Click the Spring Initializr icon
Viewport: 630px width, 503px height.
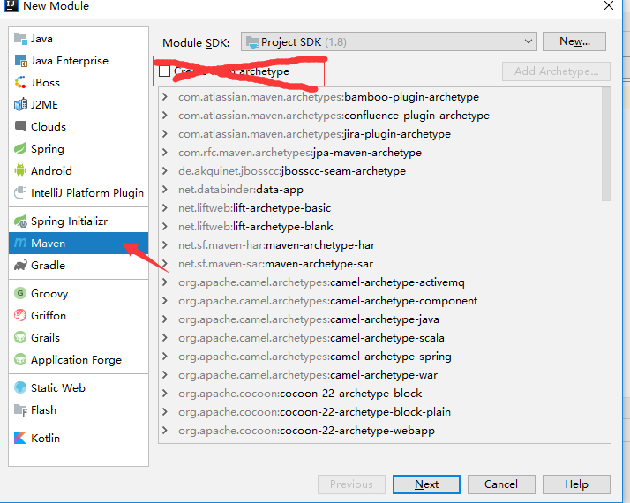[20, 221]
